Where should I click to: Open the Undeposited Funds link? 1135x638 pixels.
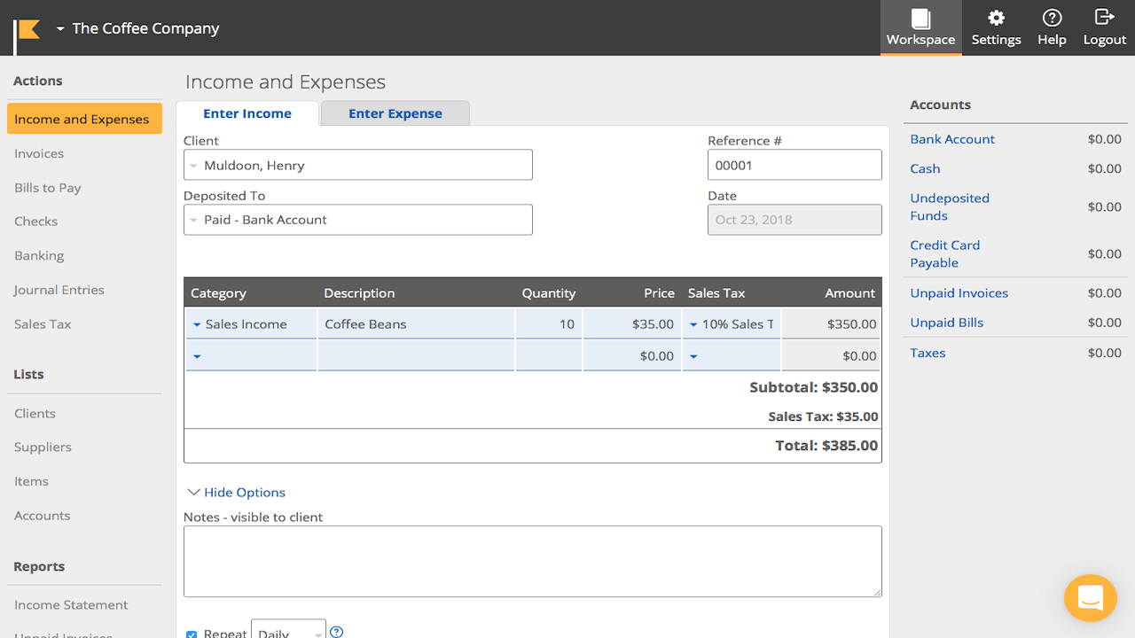click(x=950, y=206)
